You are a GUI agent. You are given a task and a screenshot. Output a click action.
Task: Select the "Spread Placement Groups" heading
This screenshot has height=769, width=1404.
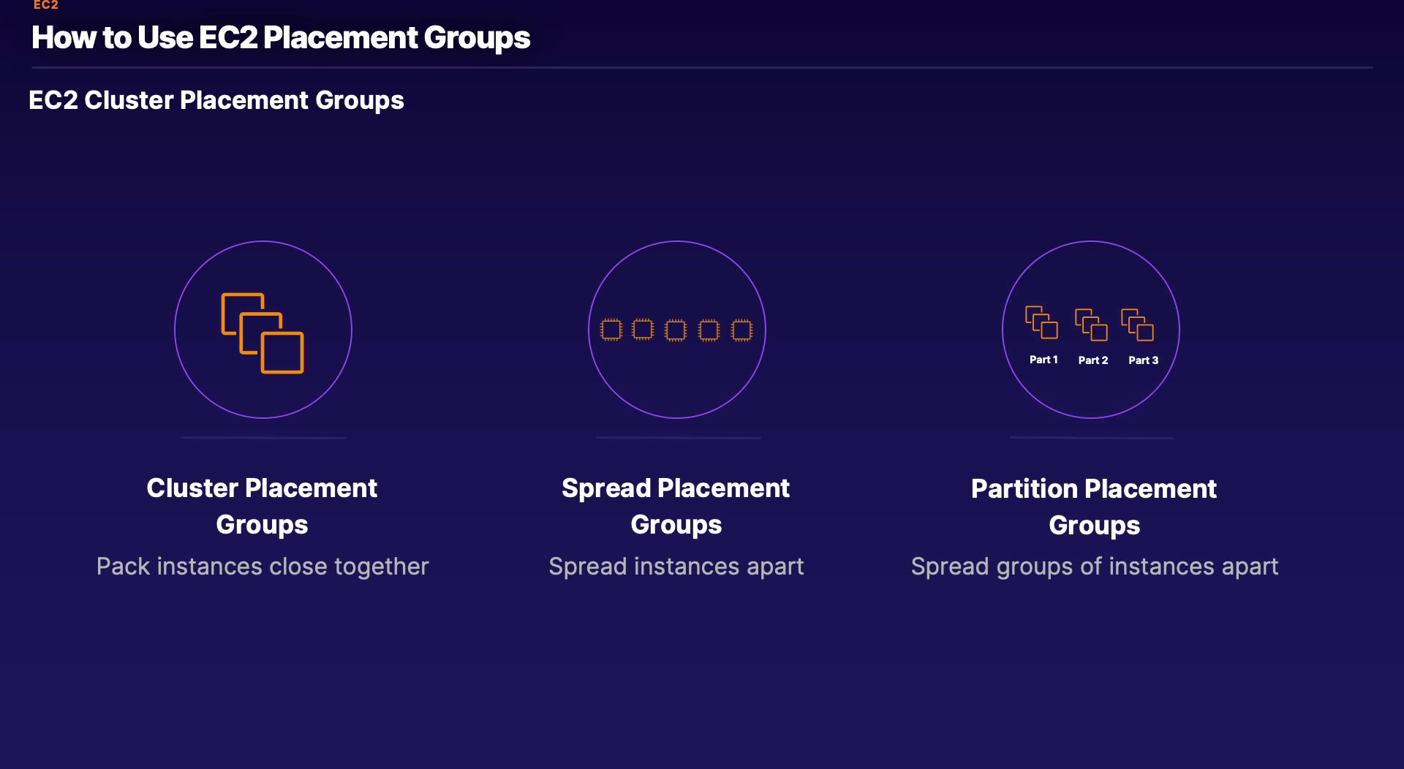coord(676,506)
